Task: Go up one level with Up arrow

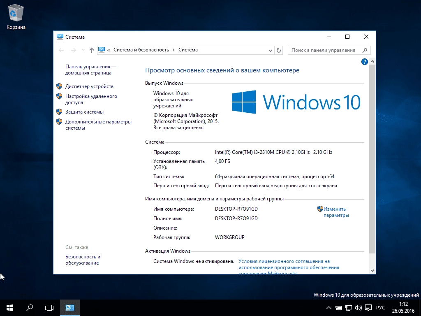Action: pos(92,50)
